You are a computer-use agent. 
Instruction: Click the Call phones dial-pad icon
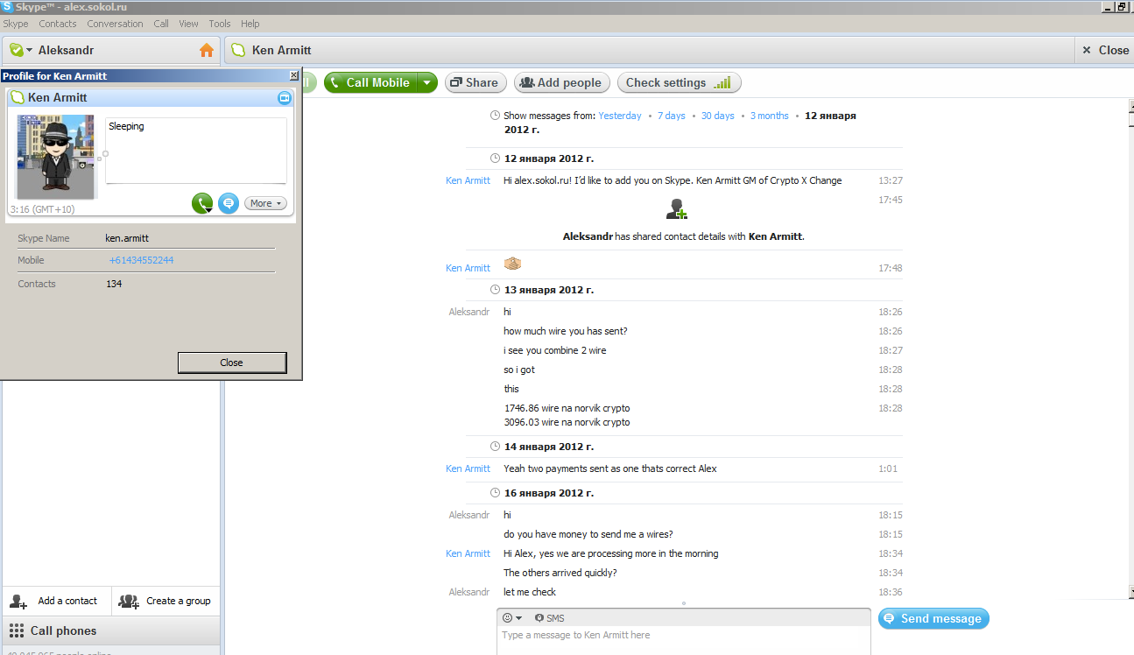click(x=17, y=630)
